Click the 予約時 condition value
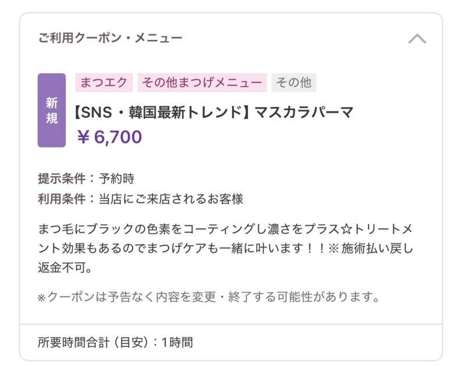This screenshot has height=366, width=462. pyautogui.click(x=117, y=178)
